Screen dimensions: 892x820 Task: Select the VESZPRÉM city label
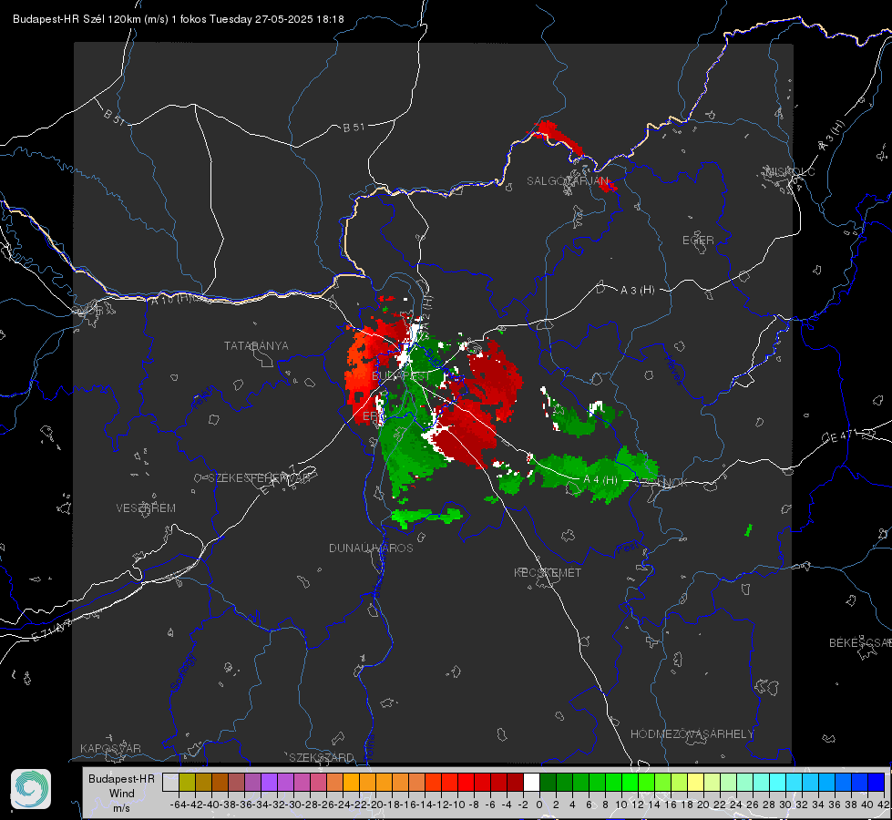[x=146, y=507]
